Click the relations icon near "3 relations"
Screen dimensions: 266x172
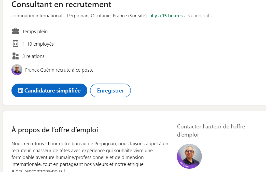coord(15,56)
